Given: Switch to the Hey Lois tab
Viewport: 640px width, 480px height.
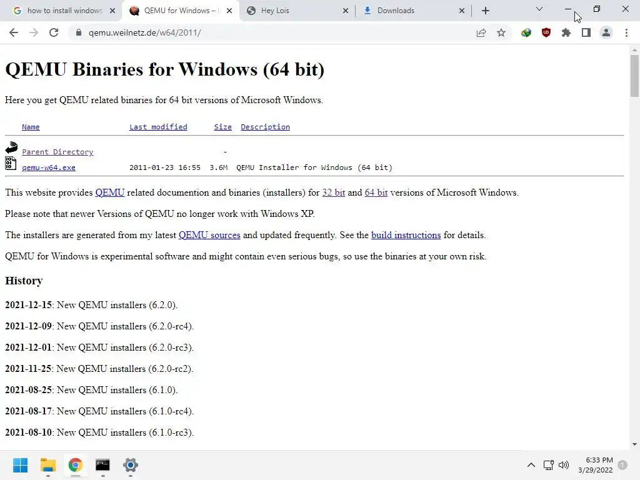Looking at the screenshot, I should (297, 11).
